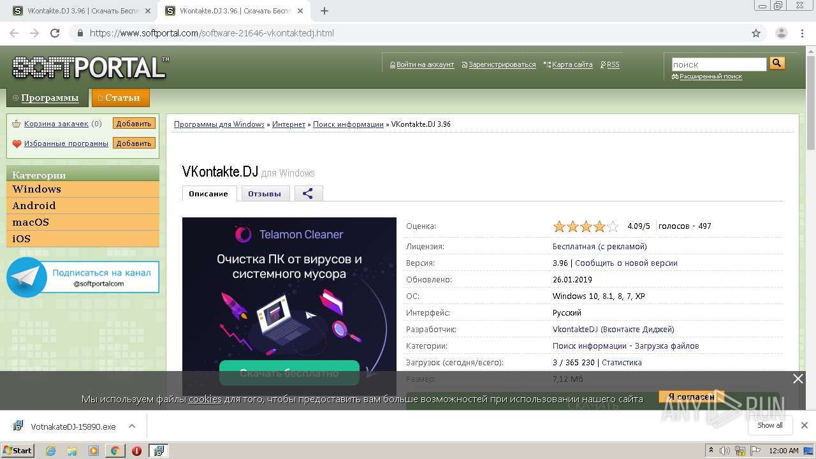Open the Windows Start menu
This screenshot has height=459, width=816.
[x=18, y=450]
